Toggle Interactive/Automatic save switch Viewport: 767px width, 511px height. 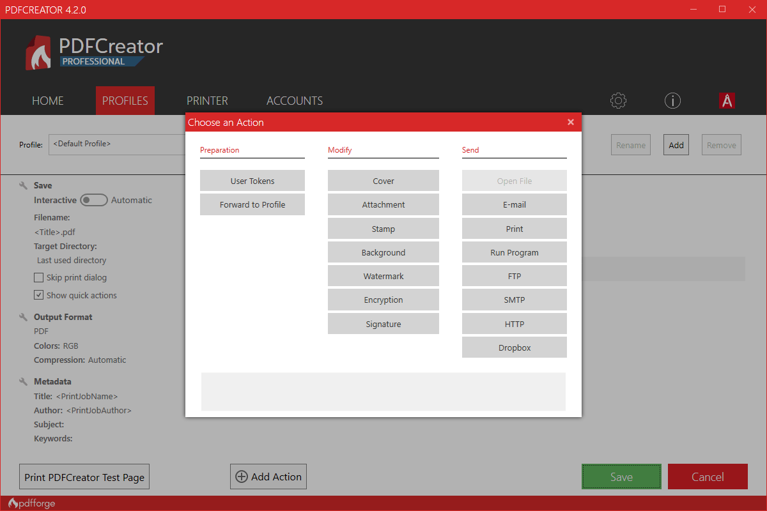(94, 200)
